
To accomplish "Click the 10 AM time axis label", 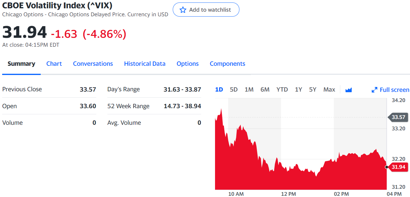I will (x=236, y=194).
